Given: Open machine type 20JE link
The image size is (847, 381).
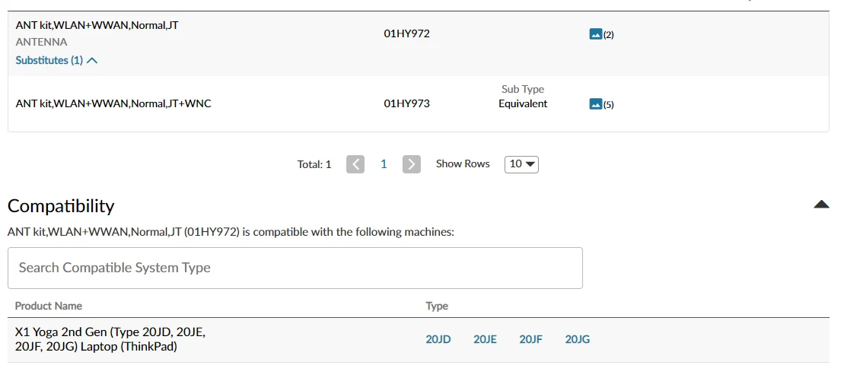Looking at the screenshot, I should click(485, 340).
